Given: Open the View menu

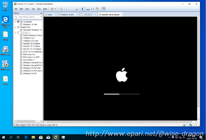Looking at the screenshot, I should tap(27, 9).
